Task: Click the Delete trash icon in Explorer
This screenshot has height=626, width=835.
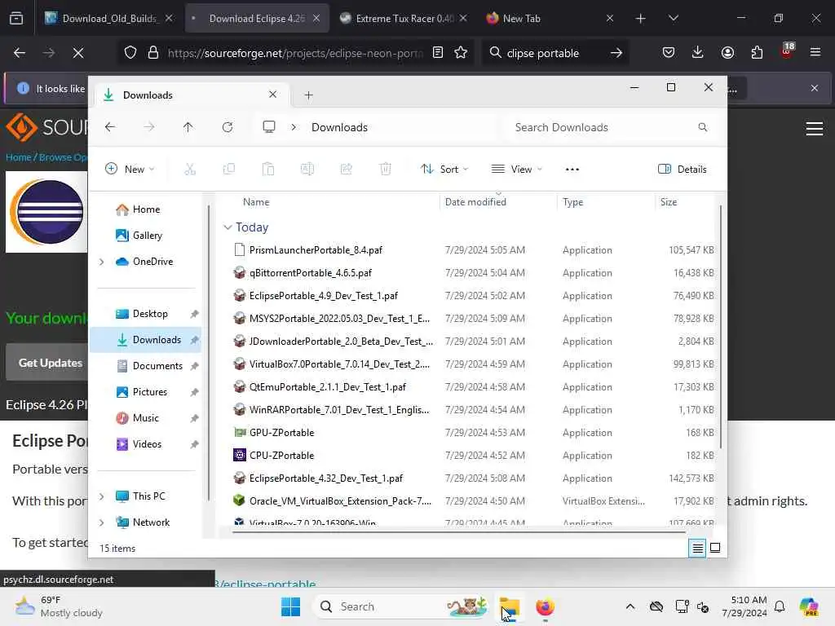Action: point(386,170)
